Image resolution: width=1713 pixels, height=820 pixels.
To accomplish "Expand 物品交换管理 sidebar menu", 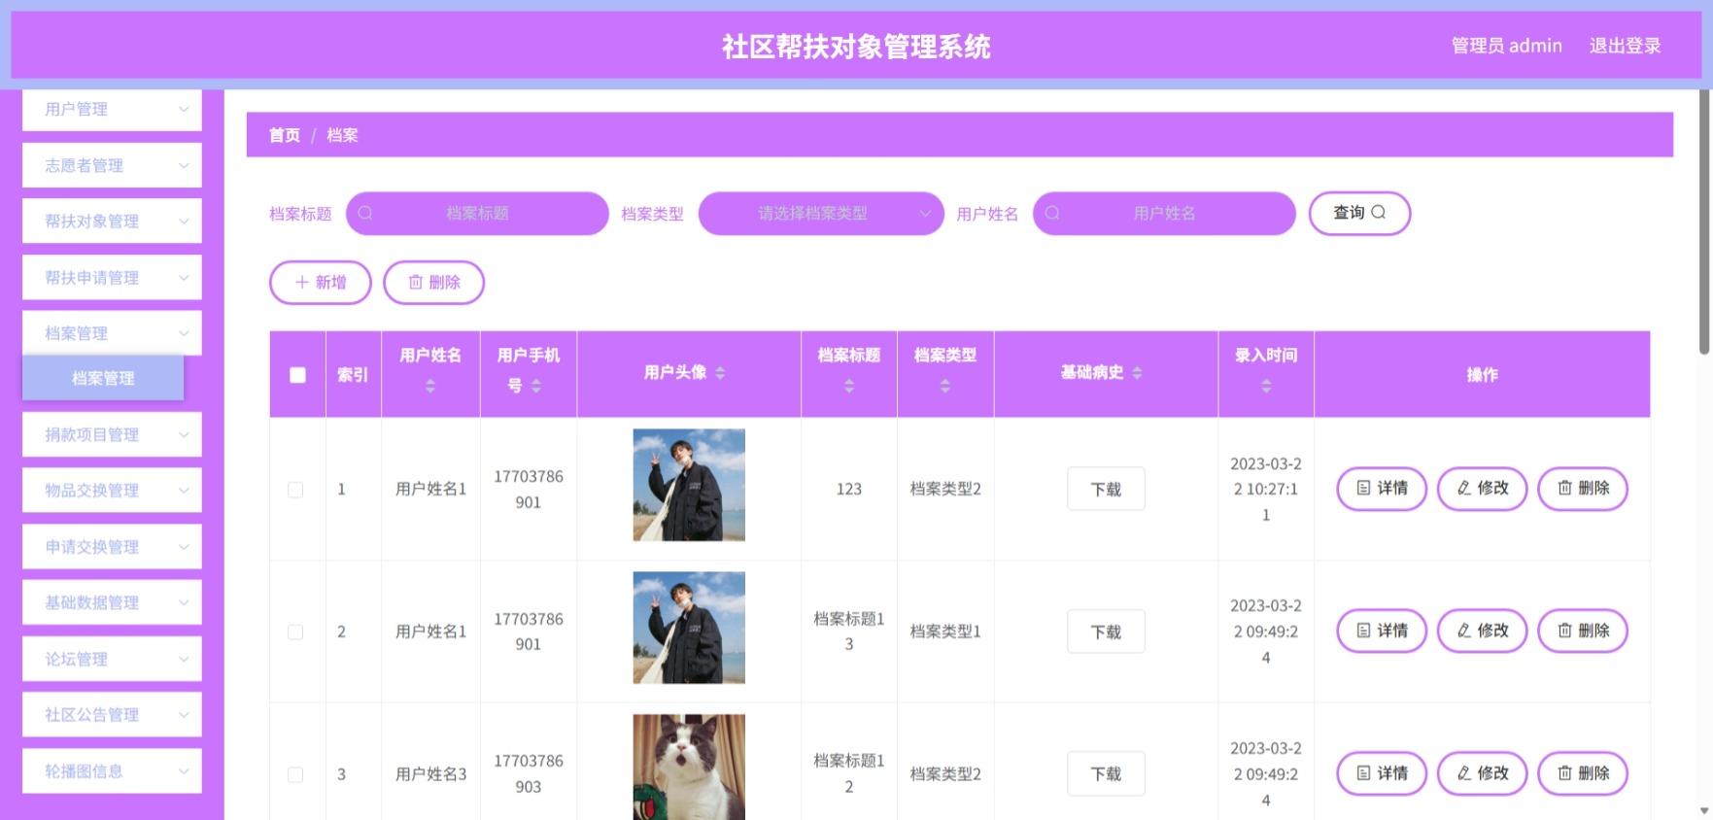I will pos(112,490).
